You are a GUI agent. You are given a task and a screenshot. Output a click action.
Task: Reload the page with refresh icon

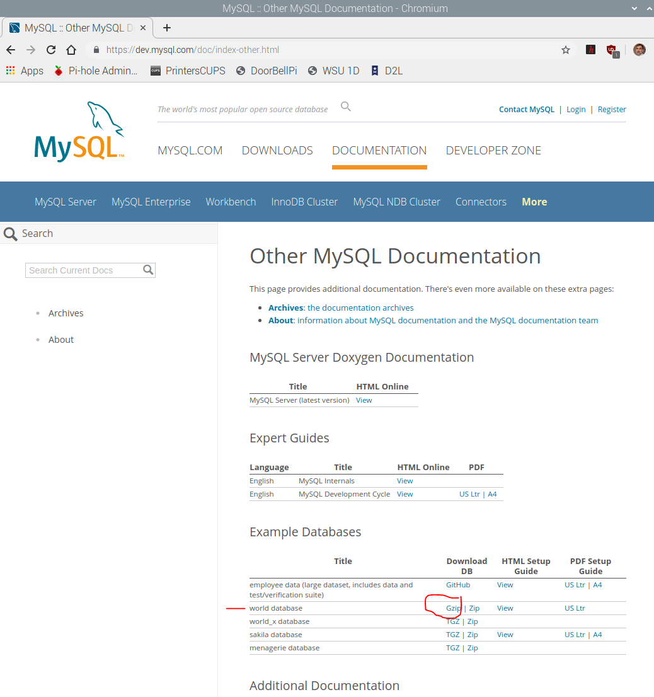(51, 50)
